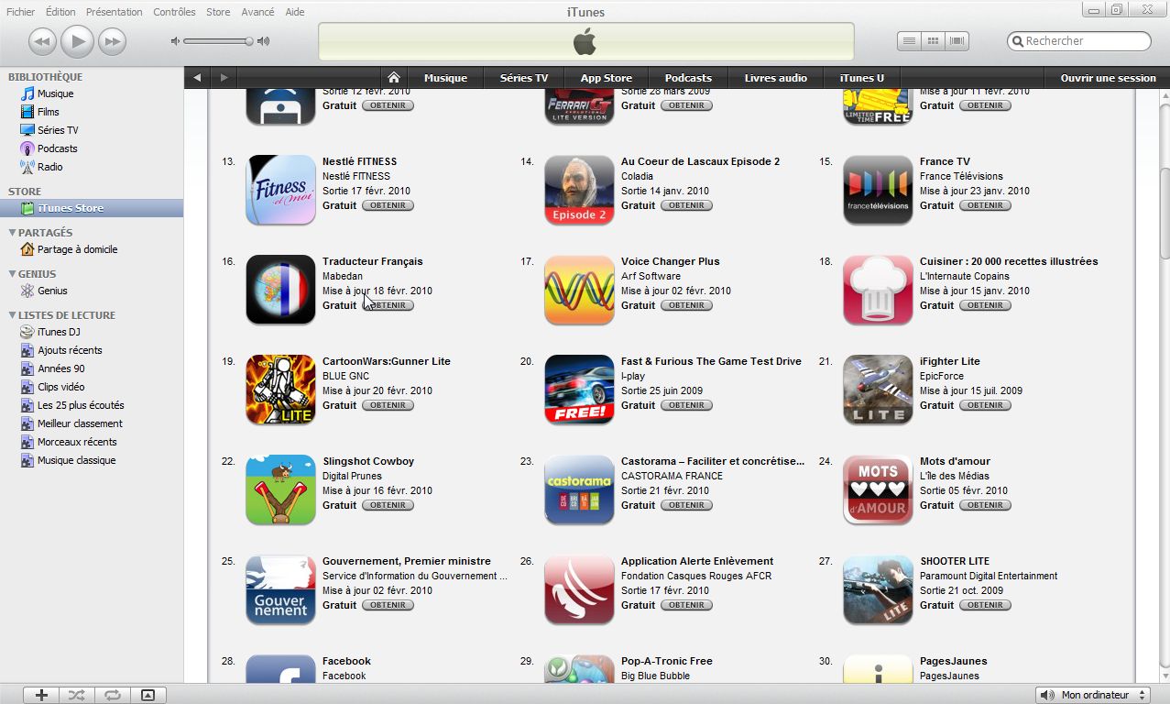Select the France TV app icon
The image size is (1170, 704).
point(878,190)
